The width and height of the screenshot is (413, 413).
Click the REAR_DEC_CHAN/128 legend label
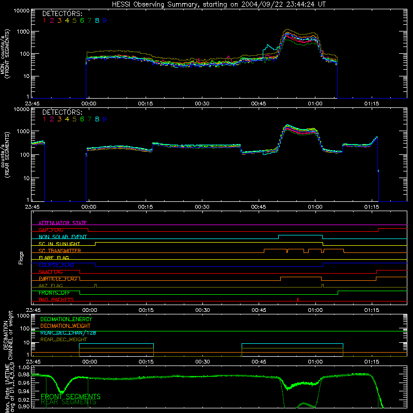(x=68, y=332)
